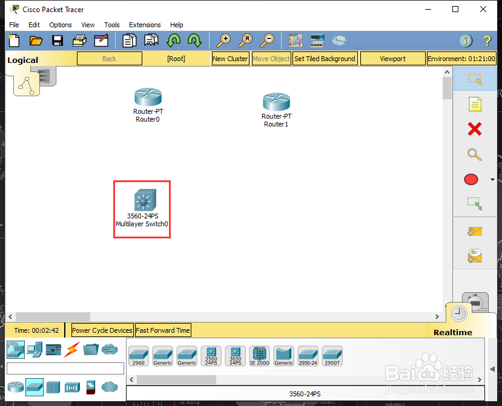Zoom out with the minus magnifier
Screen dimensions: 502x406
click(x=267, y=41)
